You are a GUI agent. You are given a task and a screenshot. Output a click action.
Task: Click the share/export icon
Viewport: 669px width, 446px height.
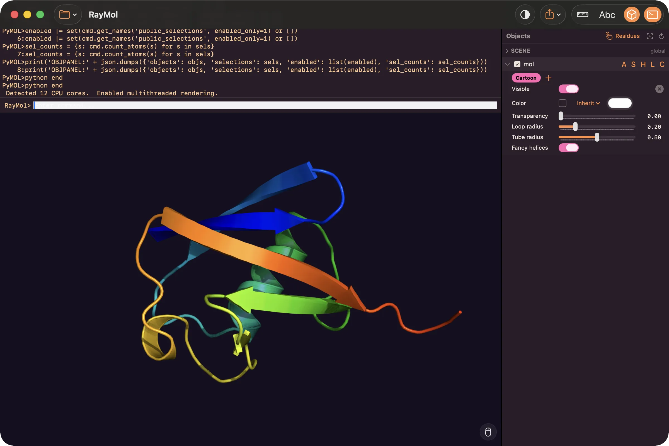point(549,14)
